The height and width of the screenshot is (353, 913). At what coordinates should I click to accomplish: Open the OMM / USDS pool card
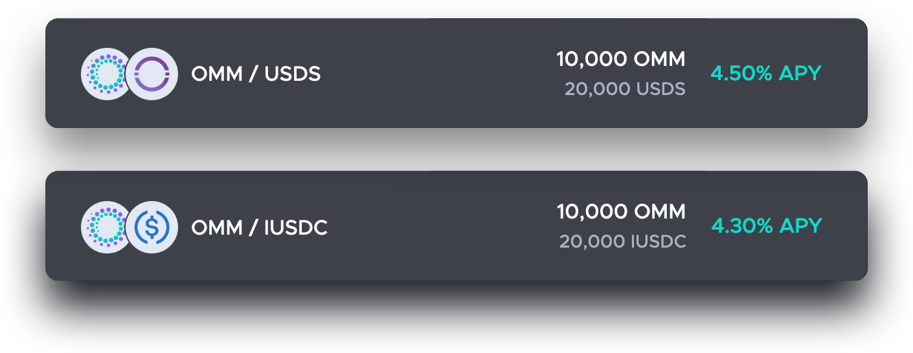456,73
